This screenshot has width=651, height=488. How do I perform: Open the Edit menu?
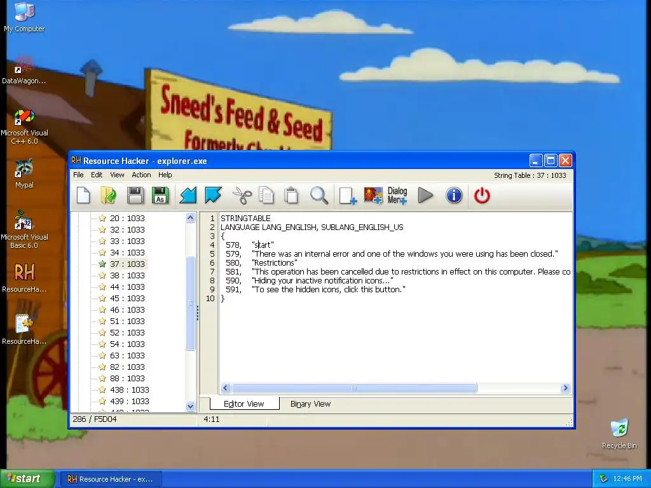(x=97, y=175)
